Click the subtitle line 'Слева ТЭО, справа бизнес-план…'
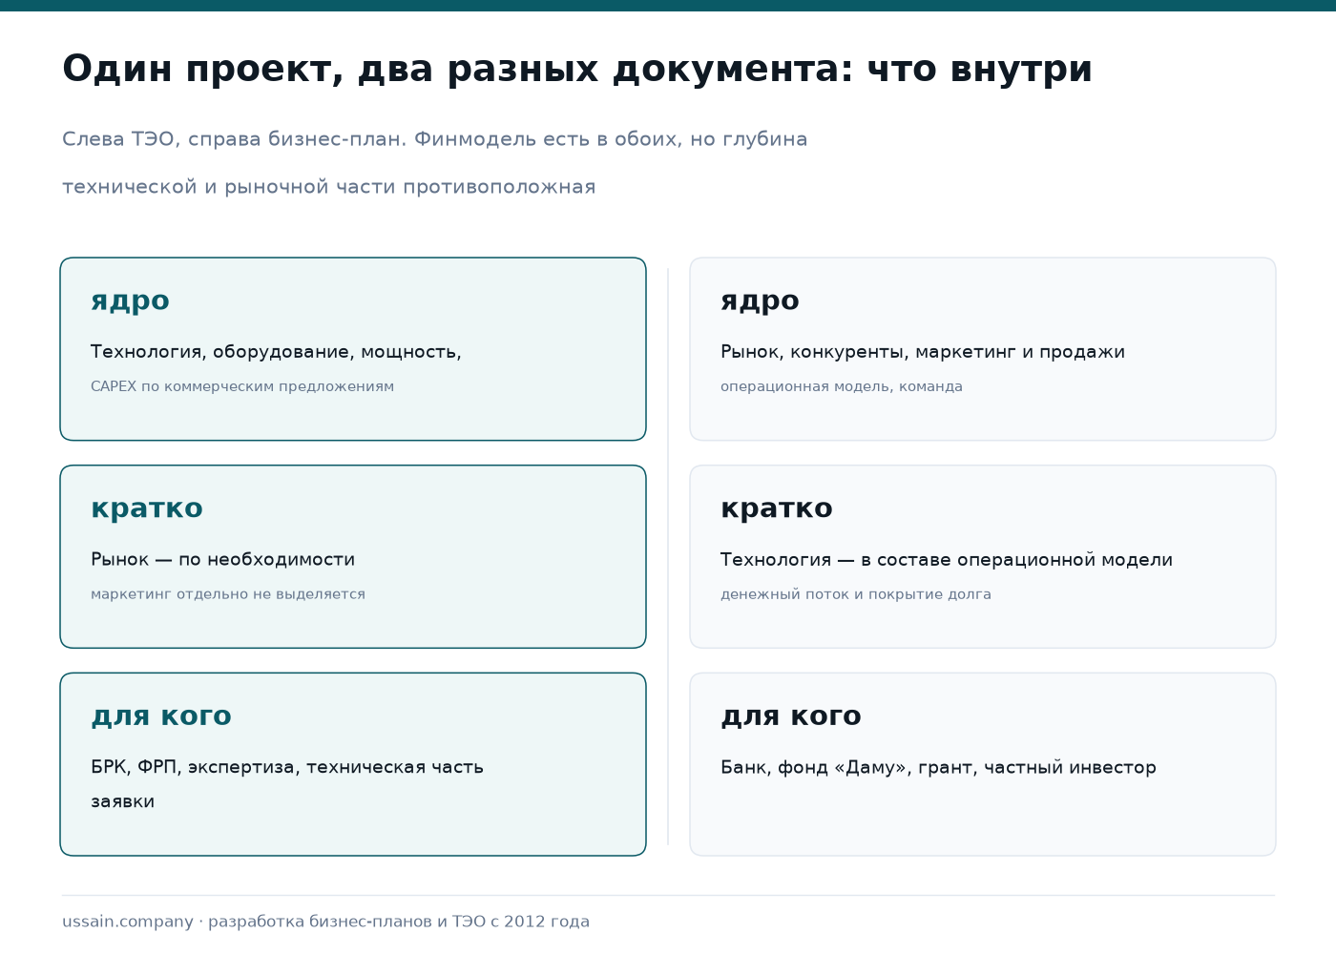The height and width of the screenshot is (954, 1336). 435,139
